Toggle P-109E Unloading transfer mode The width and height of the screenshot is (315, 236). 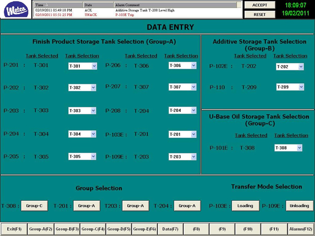point(299,206)
